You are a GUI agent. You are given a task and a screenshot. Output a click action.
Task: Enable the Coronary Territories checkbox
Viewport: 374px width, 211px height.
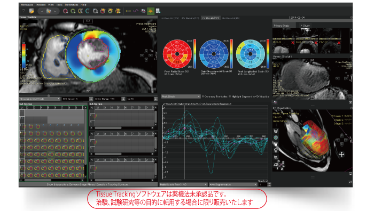point(203,96)
